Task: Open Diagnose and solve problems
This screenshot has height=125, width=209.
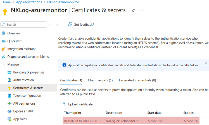Action: [x=28, y=57]
